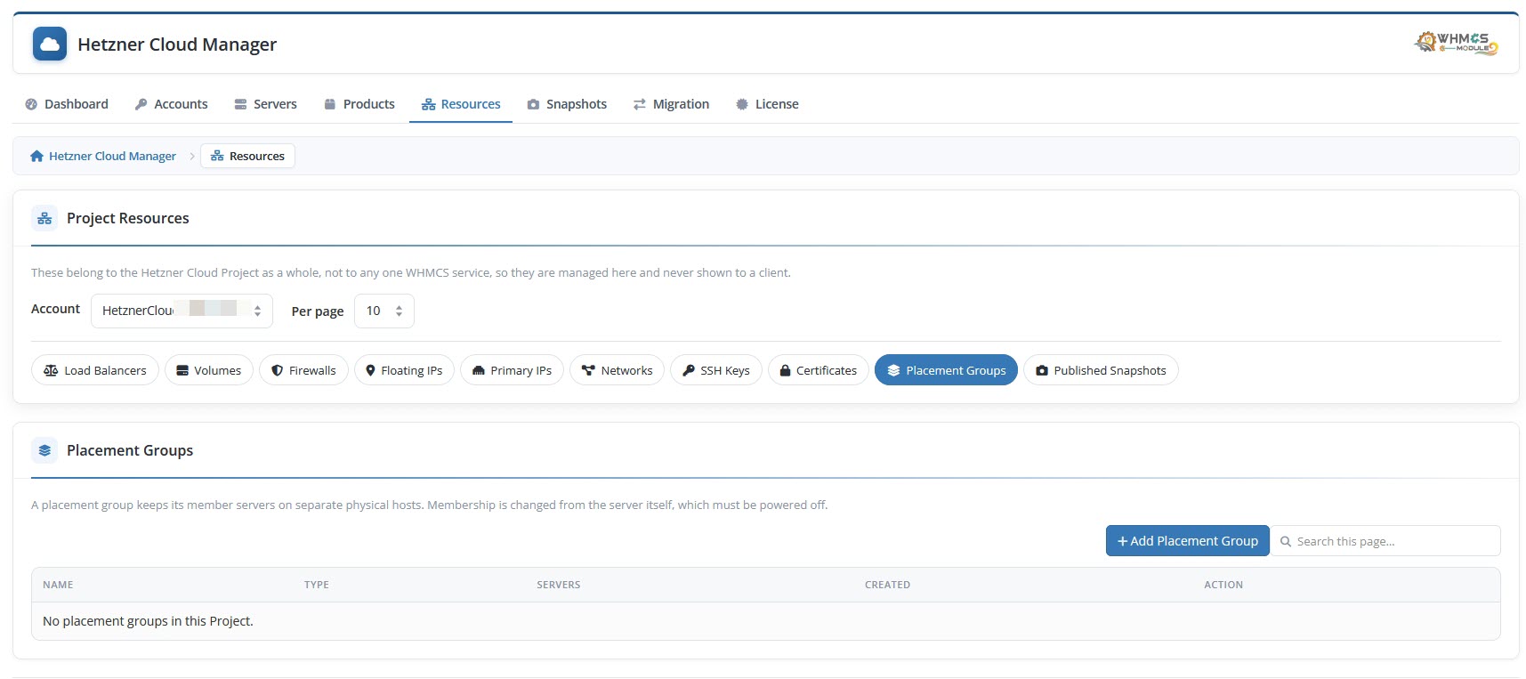Screen dimensions: 1526x679
Task: Open the Accounts tab
Action: (171, 104)
